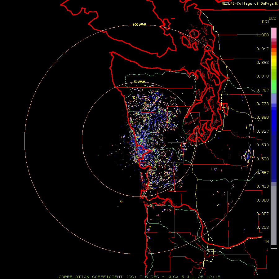This screenshot has width=279, height=279.
Task: Click the 0.840 color scale value
Action: tap(263, 76)
